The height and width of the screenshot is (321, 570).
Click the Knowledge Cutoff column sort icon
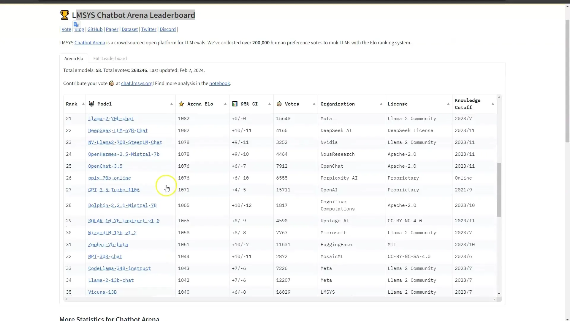[493, 104]
